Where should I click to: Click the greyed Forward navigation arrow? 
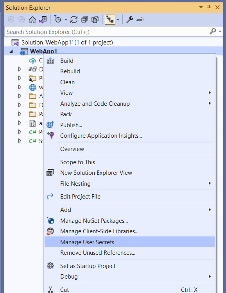pos(22,20)
